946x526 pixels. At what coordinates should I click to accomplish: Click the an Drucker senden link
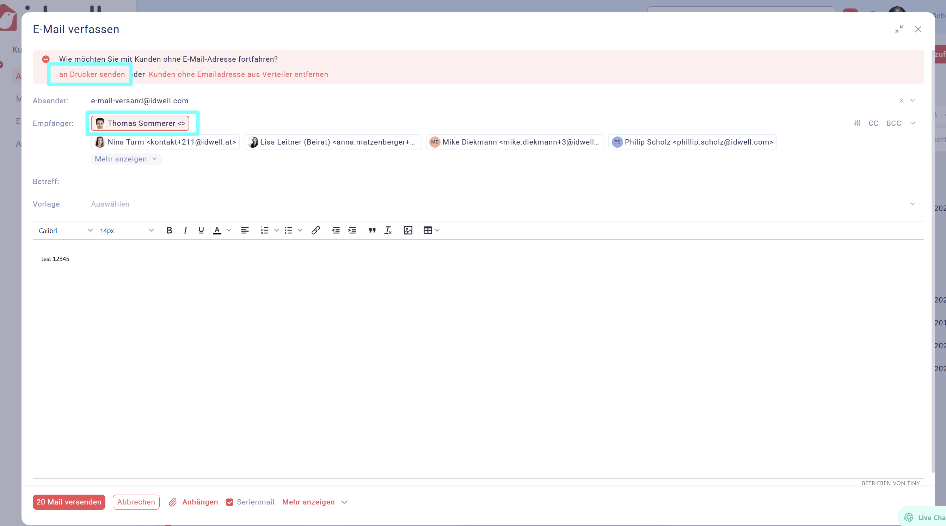pos(92,74)
